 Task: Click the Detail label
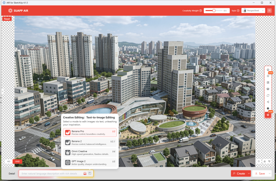click(x=12, y=174)
